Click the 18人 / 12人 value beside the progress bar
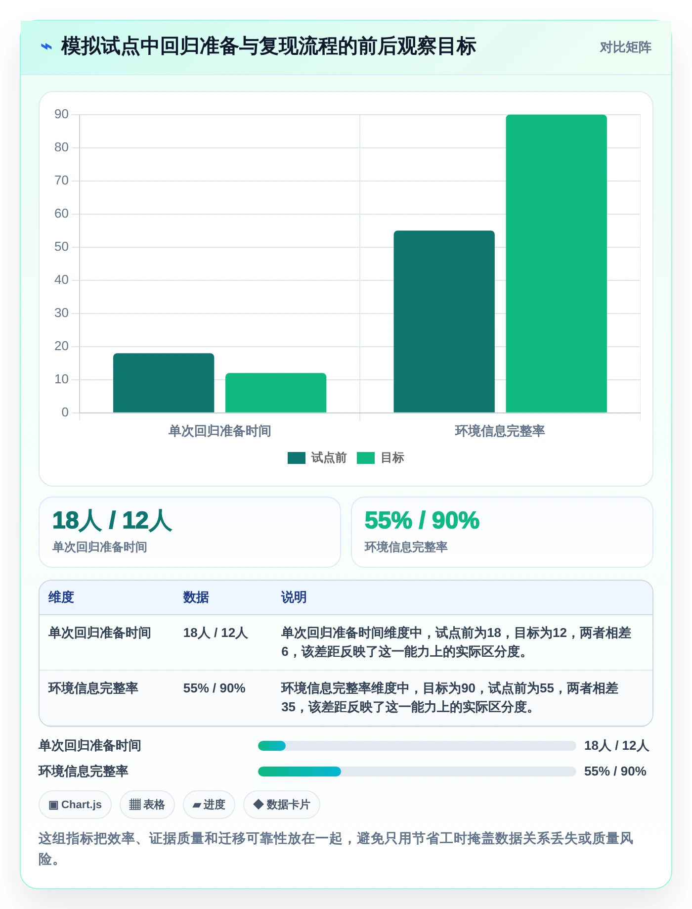 click(x=617, y=746)
